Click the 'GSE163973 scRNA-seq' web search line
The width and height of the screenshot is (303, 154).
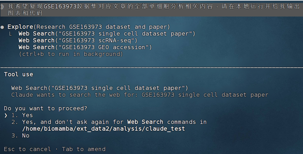tap(78, 40)
